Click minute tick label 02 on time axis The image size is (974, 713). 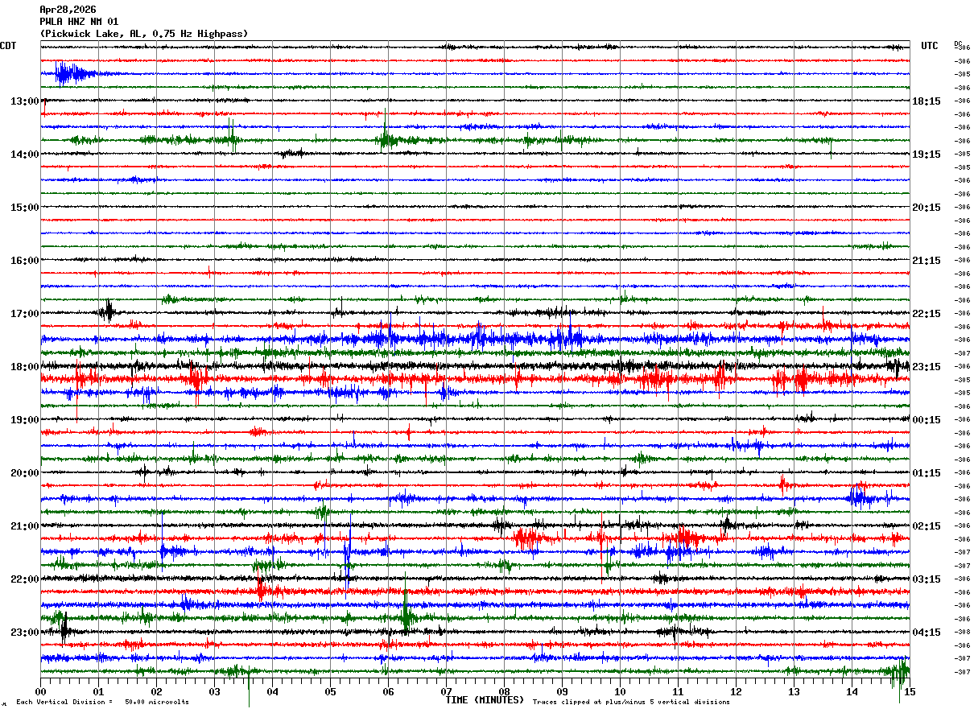[156, 692]
